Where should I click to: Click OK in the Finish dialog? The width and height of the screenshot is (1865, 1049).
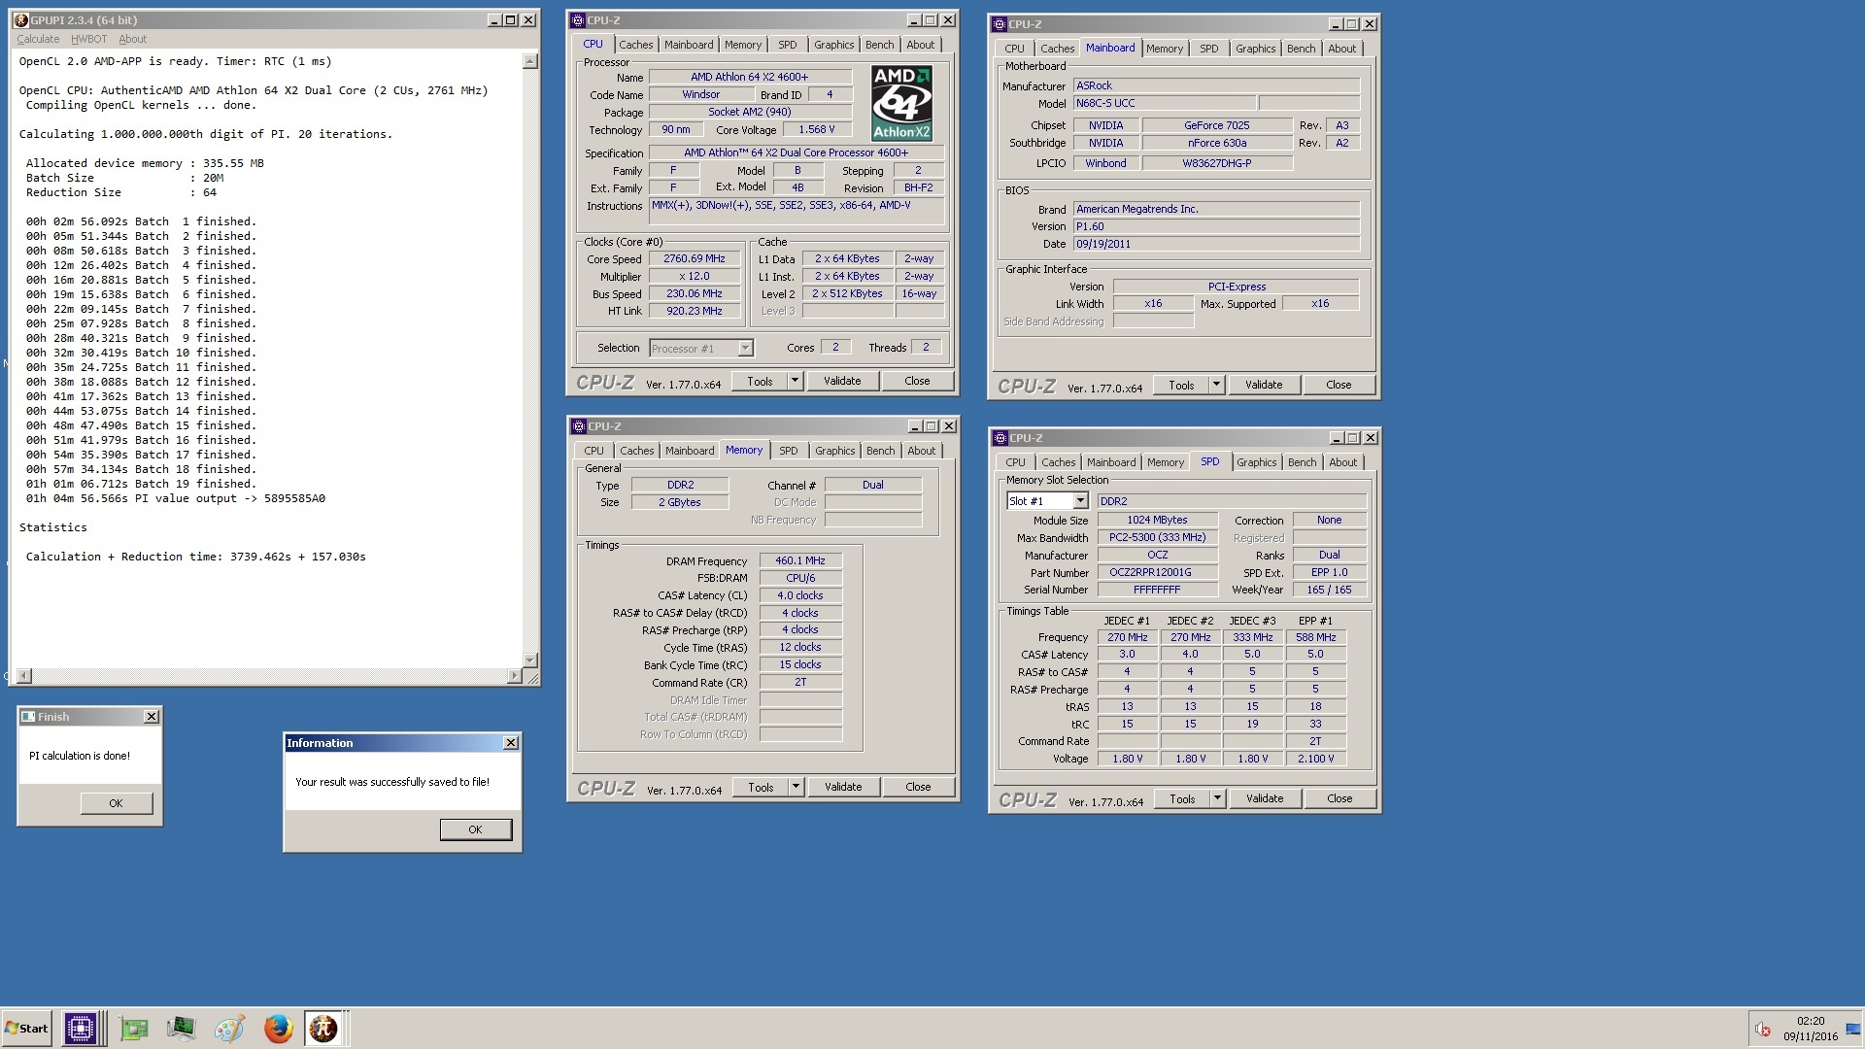tap(116, 803)
